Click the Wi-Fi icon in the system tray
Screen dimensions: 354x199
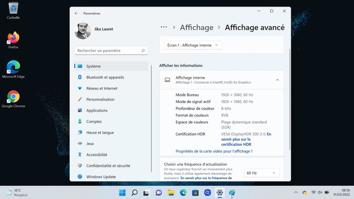pyautogui.click(x=313, y=193)
